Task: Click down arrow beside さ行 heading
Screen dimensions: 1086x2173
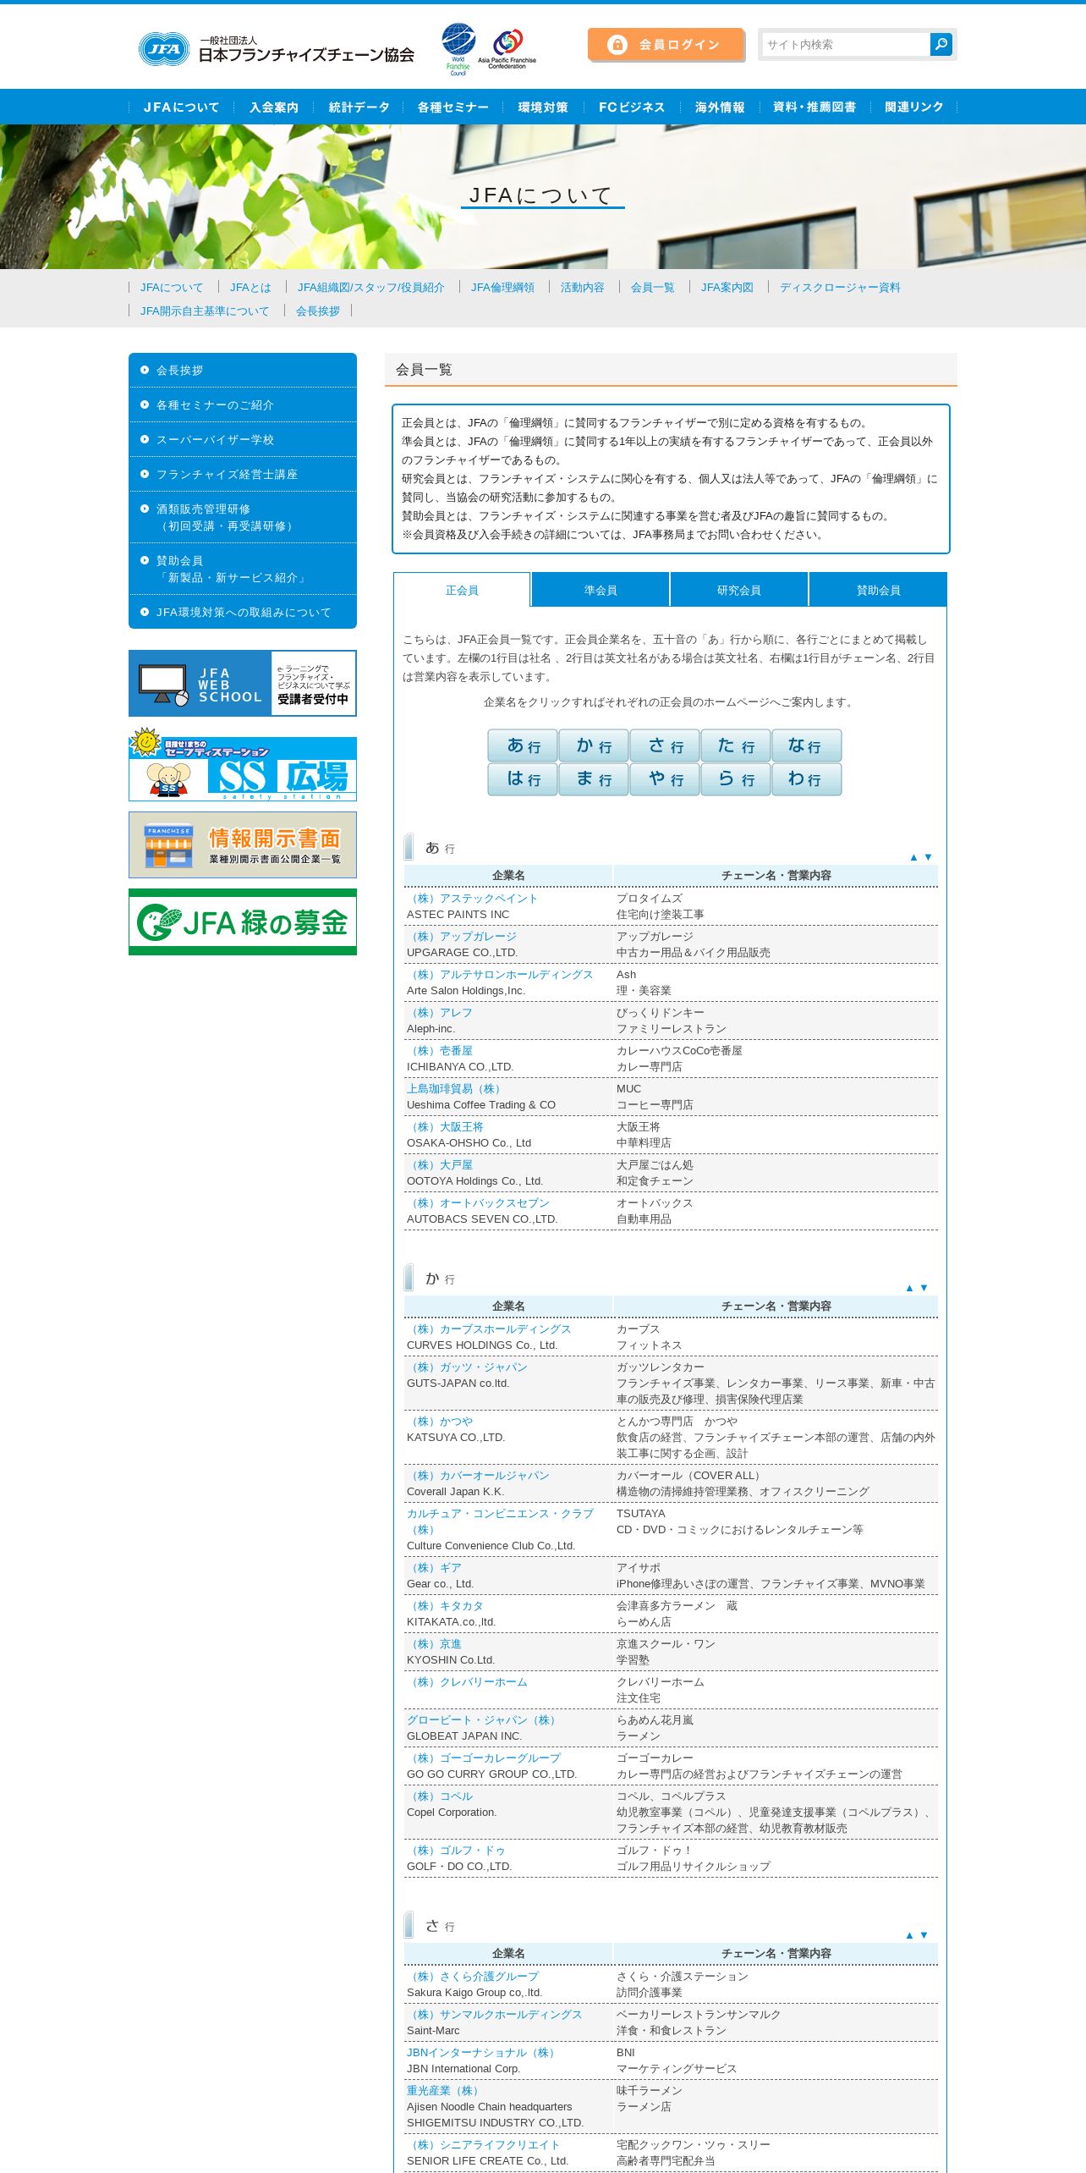Action: pyautogui.click(x=924, y=1935)
